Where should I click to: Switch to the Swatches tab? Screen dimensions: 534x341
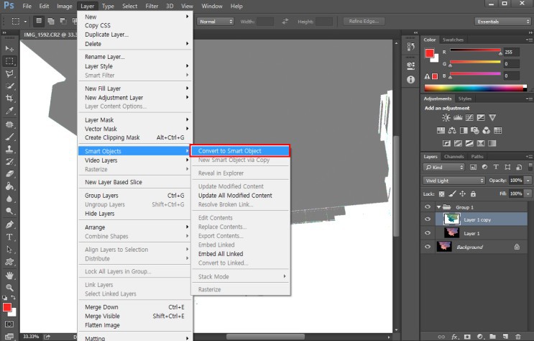click(x=453, y=40)
